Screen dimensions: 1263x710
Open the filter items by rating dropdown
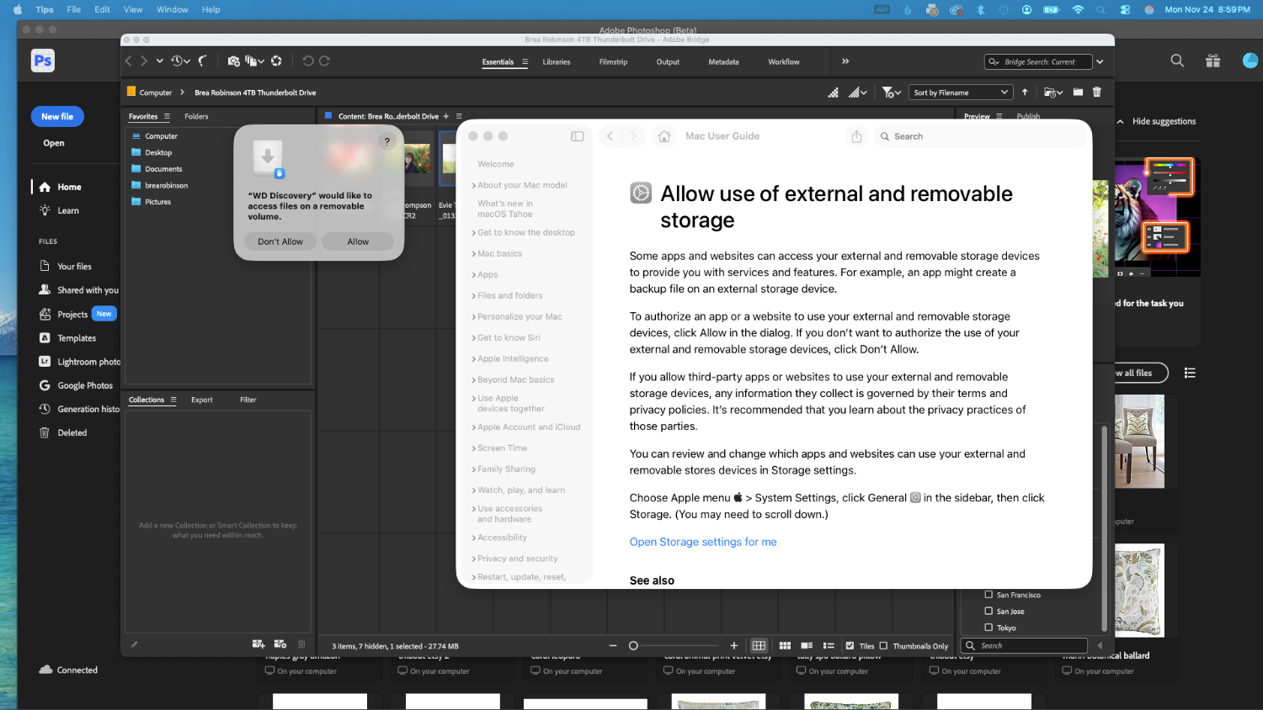click(891, 93)
